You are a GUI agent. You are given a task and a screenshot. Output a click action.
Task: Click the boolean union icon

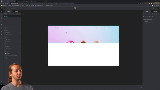144,17
